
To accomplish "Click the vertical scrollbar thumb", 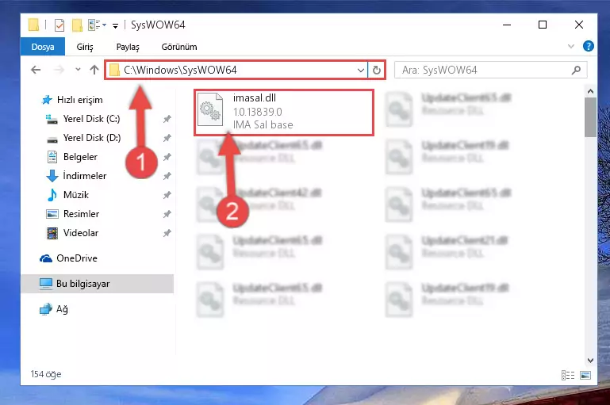I will [590, 117].
